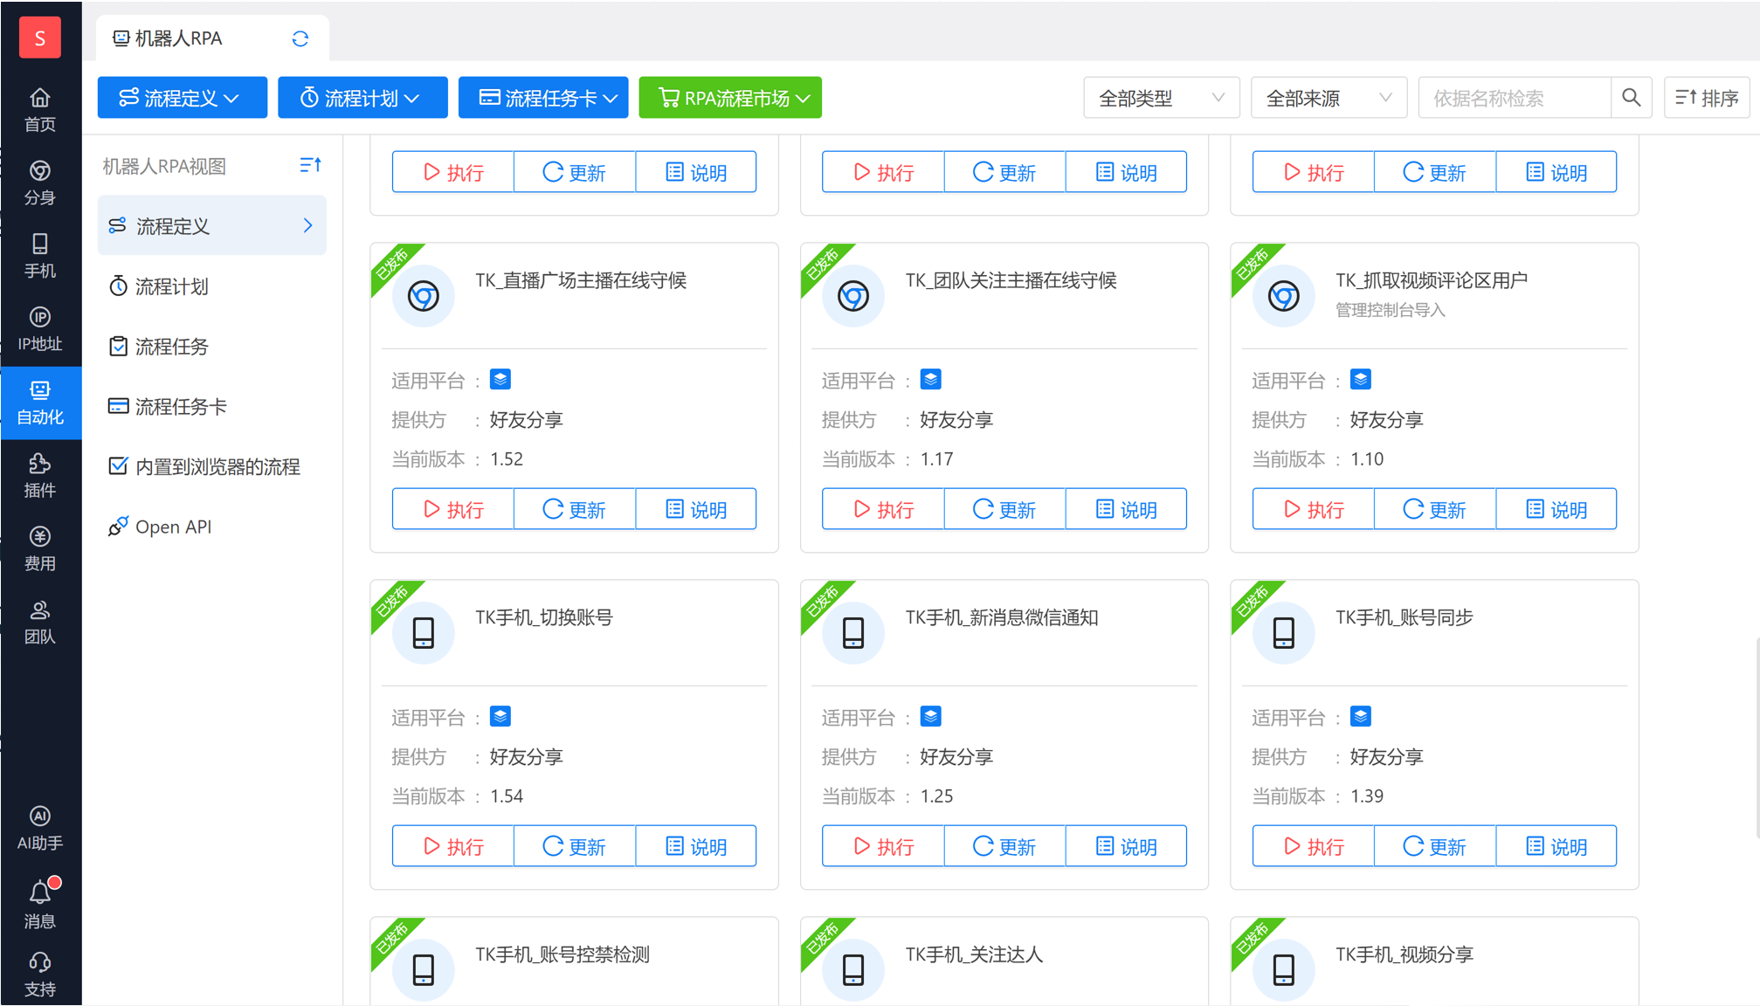
Task: Open 说明 for TK_抓取视频评论区用户
Action: [x=1556, y=509]
